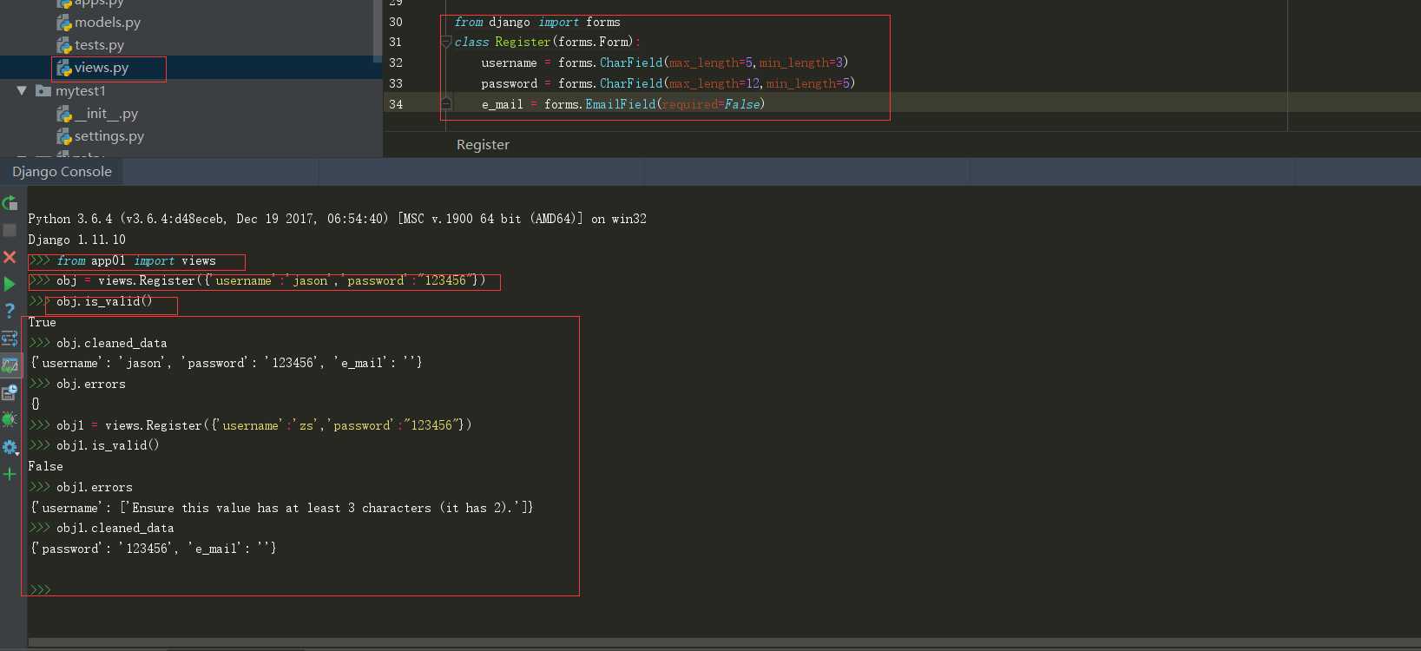Screen dimensions: 1421x651
Task: Click the project tree vertical scrollbar
Action: (x=378, y=30)
